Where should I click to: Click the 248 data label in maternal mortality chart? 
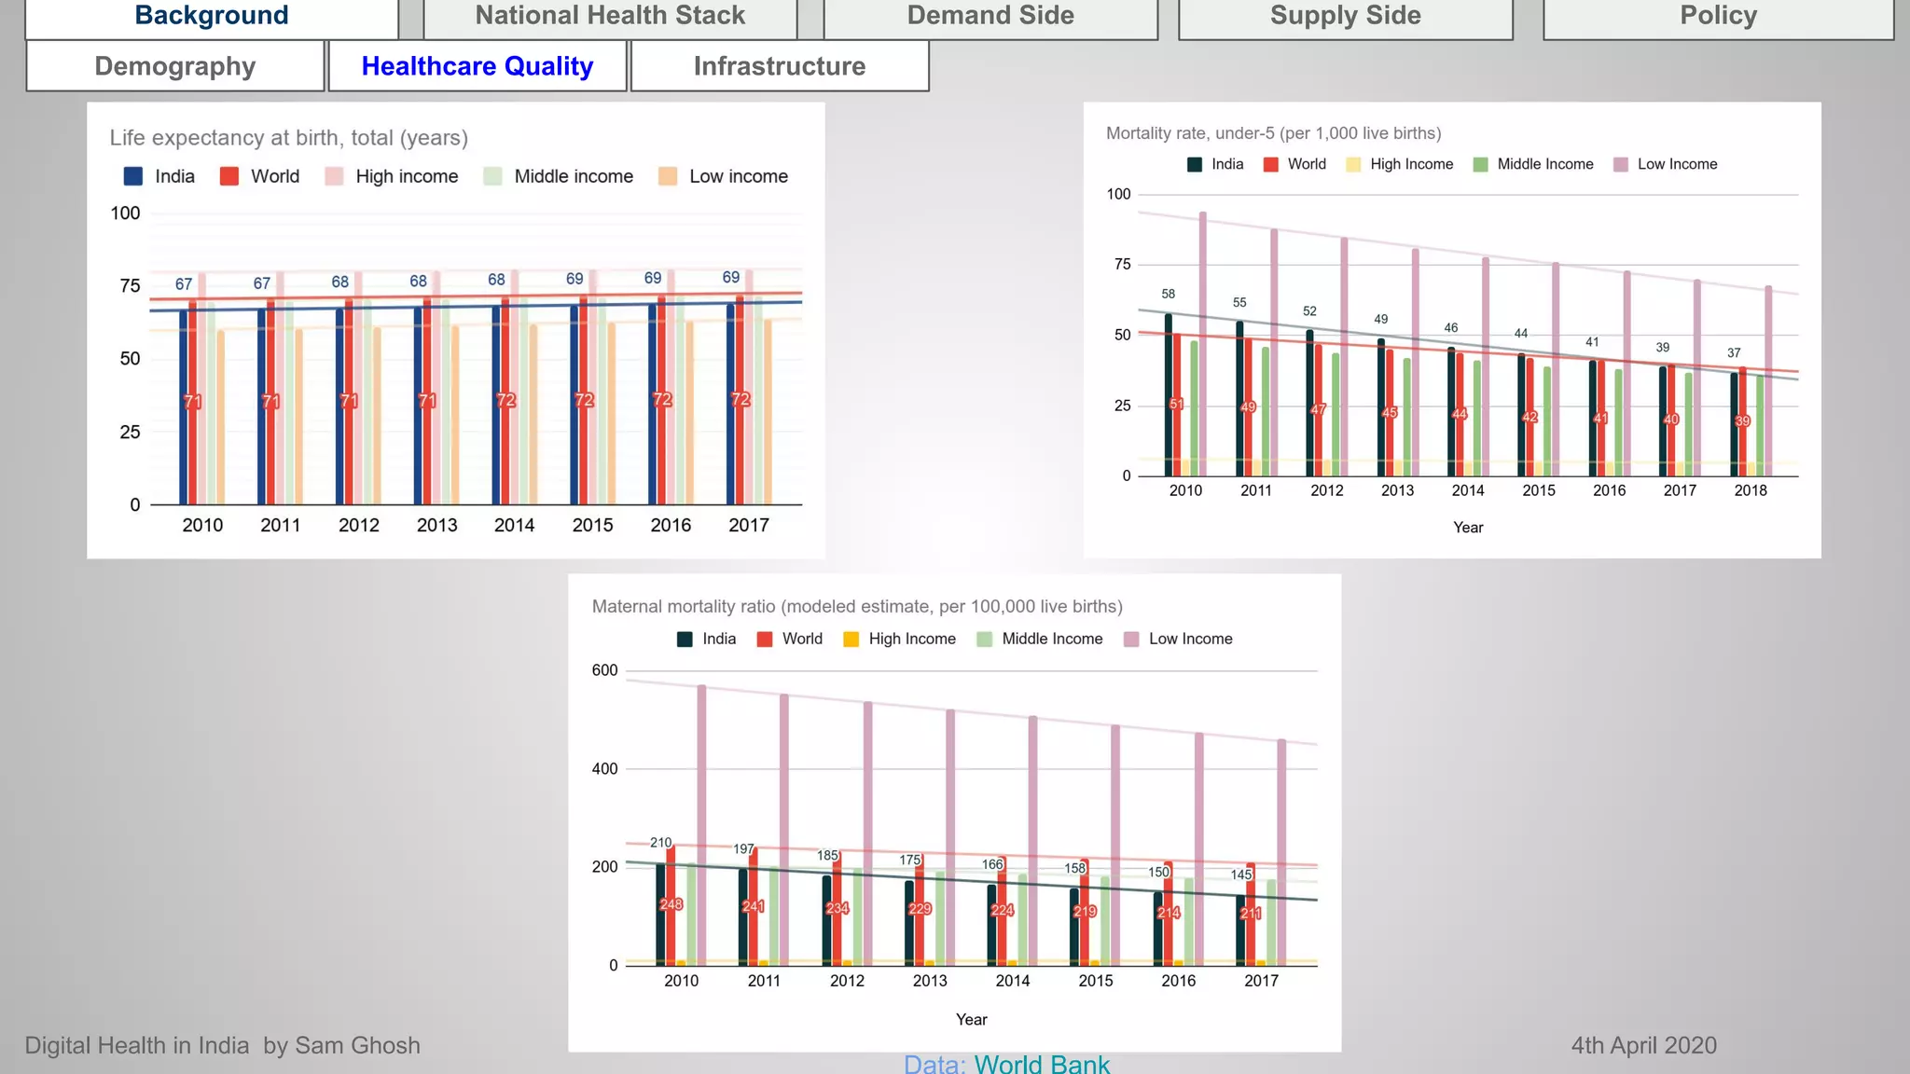coord(671,904)
